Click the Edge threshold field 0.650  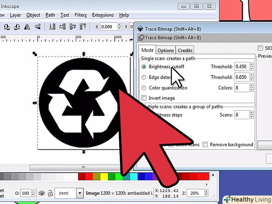pyautogui.click(x=242, y=77)
